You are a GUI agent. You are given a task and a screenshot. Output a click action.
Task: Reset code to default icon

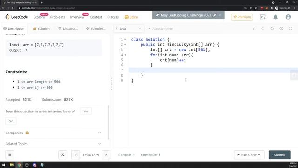pos(272,28)
